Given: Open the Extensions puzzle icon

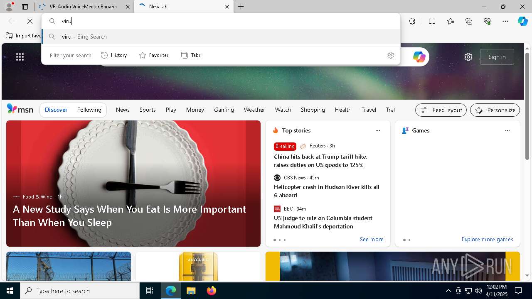Looking at the screenshot, I should click(x=412, y=21).
